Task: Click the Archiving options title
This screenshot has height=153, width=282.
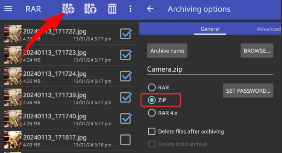Action: (199, 9)
